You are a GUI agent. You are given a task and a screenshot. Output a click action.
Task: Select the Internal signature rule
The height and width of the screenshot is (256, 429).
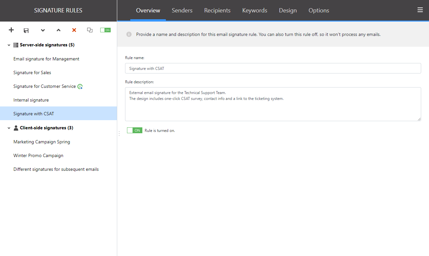(x=31, y=100)
